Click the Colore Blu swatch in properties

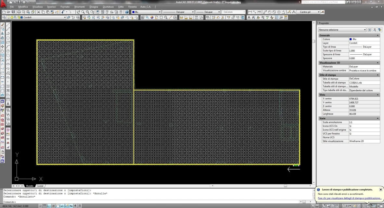pyautogui.click(x=351, y=39)
